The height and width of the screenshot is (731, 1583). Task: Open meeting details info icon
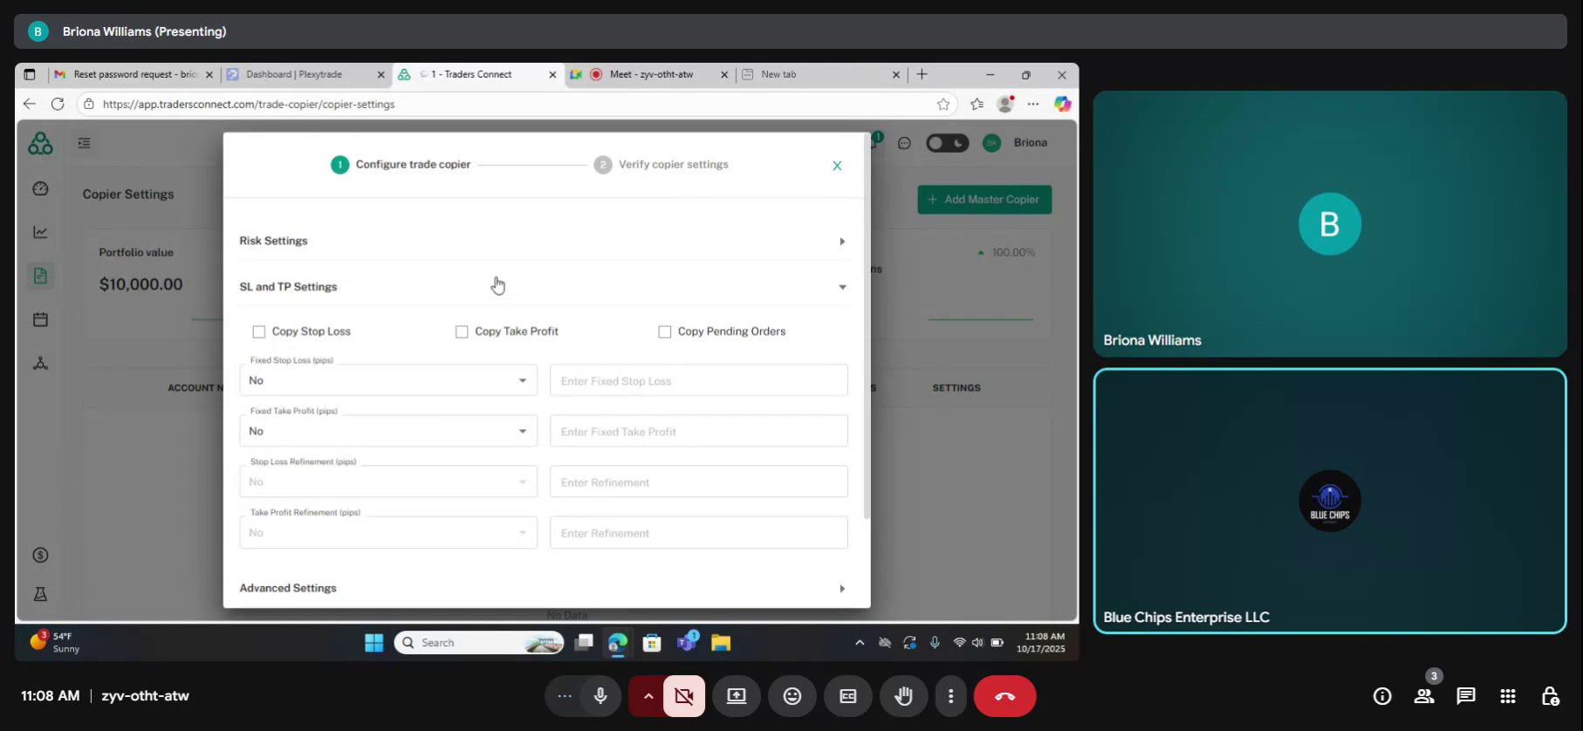(1382, 696)
